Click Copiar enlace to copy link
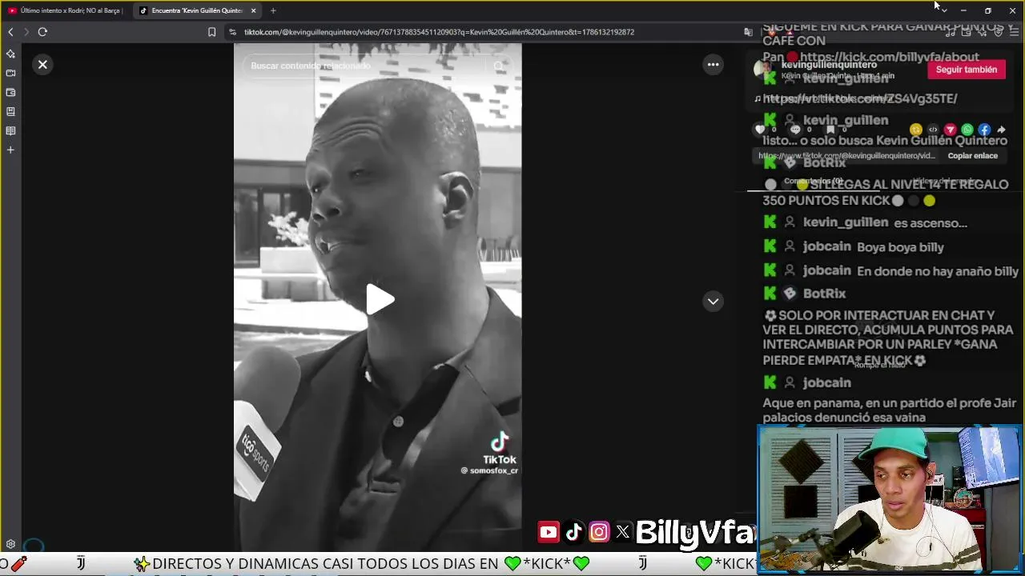The height and width of the screenshot is (576, 1025). pyautogui.click(x=972, y=156)
